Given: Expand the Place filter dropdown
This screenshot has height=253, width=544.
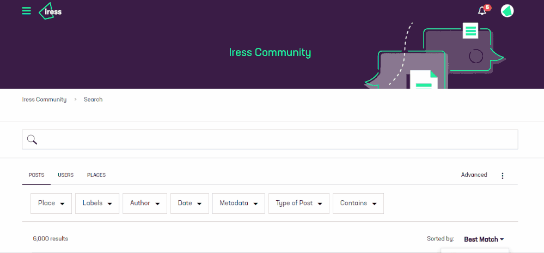Looking at the screenshot, I should [x=51, y=203].
